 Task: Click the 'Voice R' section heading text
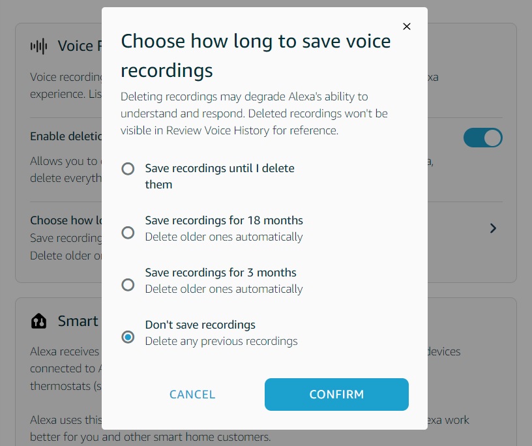[x=79, y=46]
